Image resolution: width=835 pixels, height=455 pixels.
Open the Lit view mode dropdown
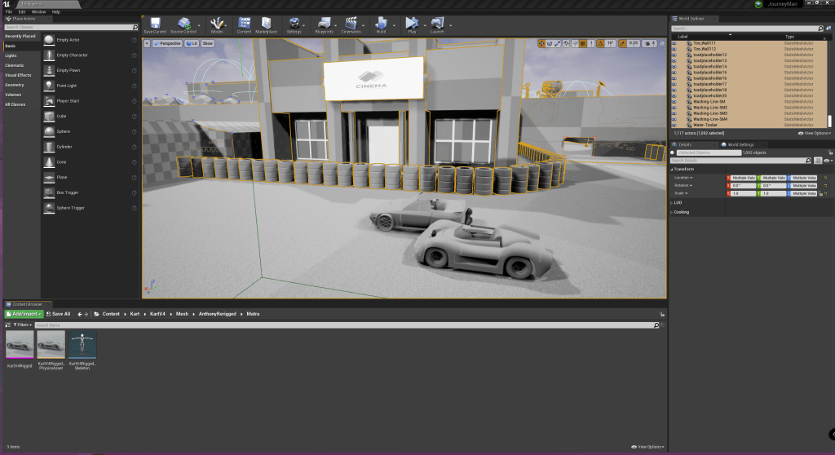pos(192,42)
